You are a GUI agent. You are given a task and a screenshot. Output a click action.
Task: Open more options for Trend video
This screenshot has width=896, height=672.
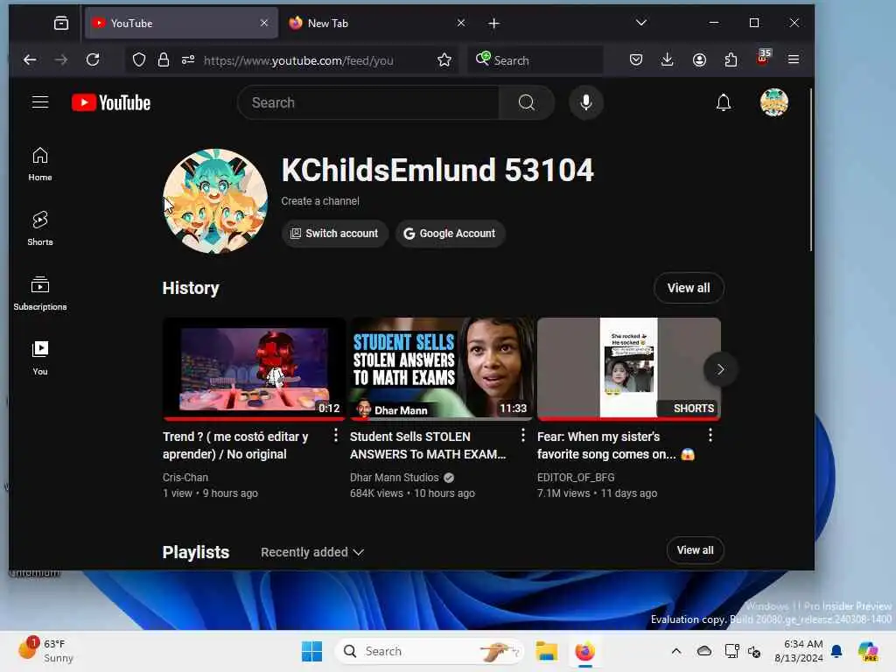(x=335, y=436)
